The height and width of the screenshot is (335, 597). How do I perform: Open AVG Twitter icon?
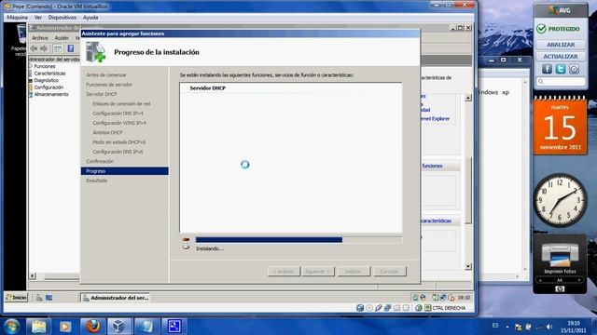coord(561,69)
